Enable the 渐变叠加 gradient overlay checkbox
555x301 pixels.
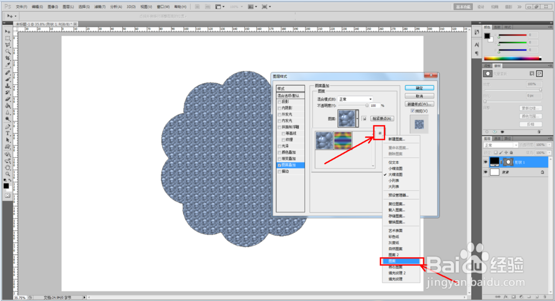click(279, 159)
